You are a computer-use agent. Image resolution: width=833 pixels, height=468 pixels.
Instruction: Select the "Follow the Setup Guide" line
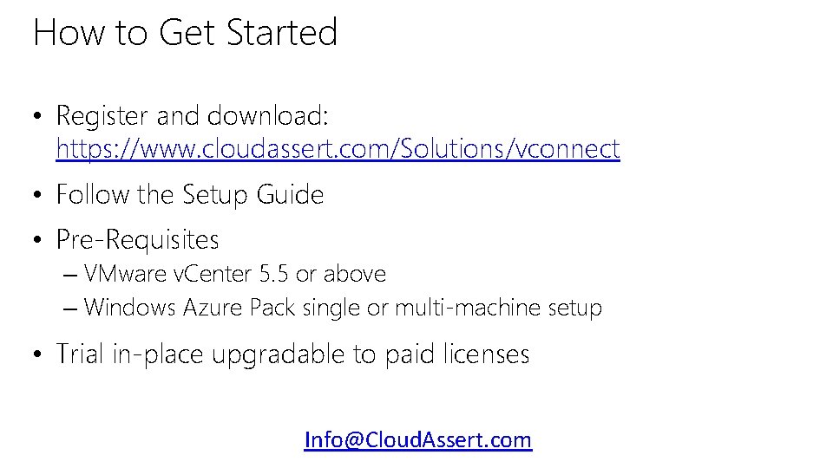tap(189, 194)
